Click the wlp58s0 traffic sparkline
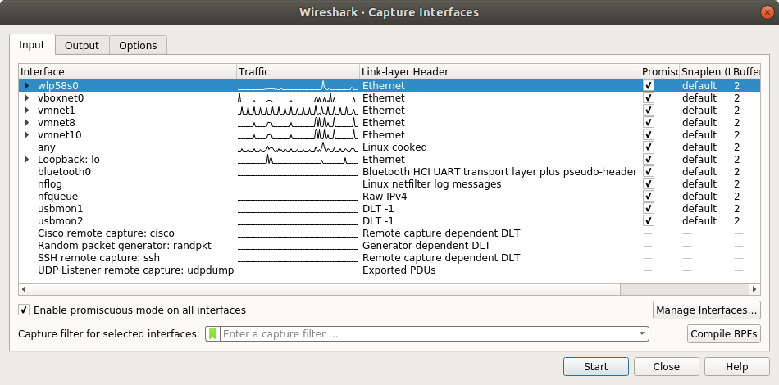Screen dimensions: 779x385 [298, 85]
